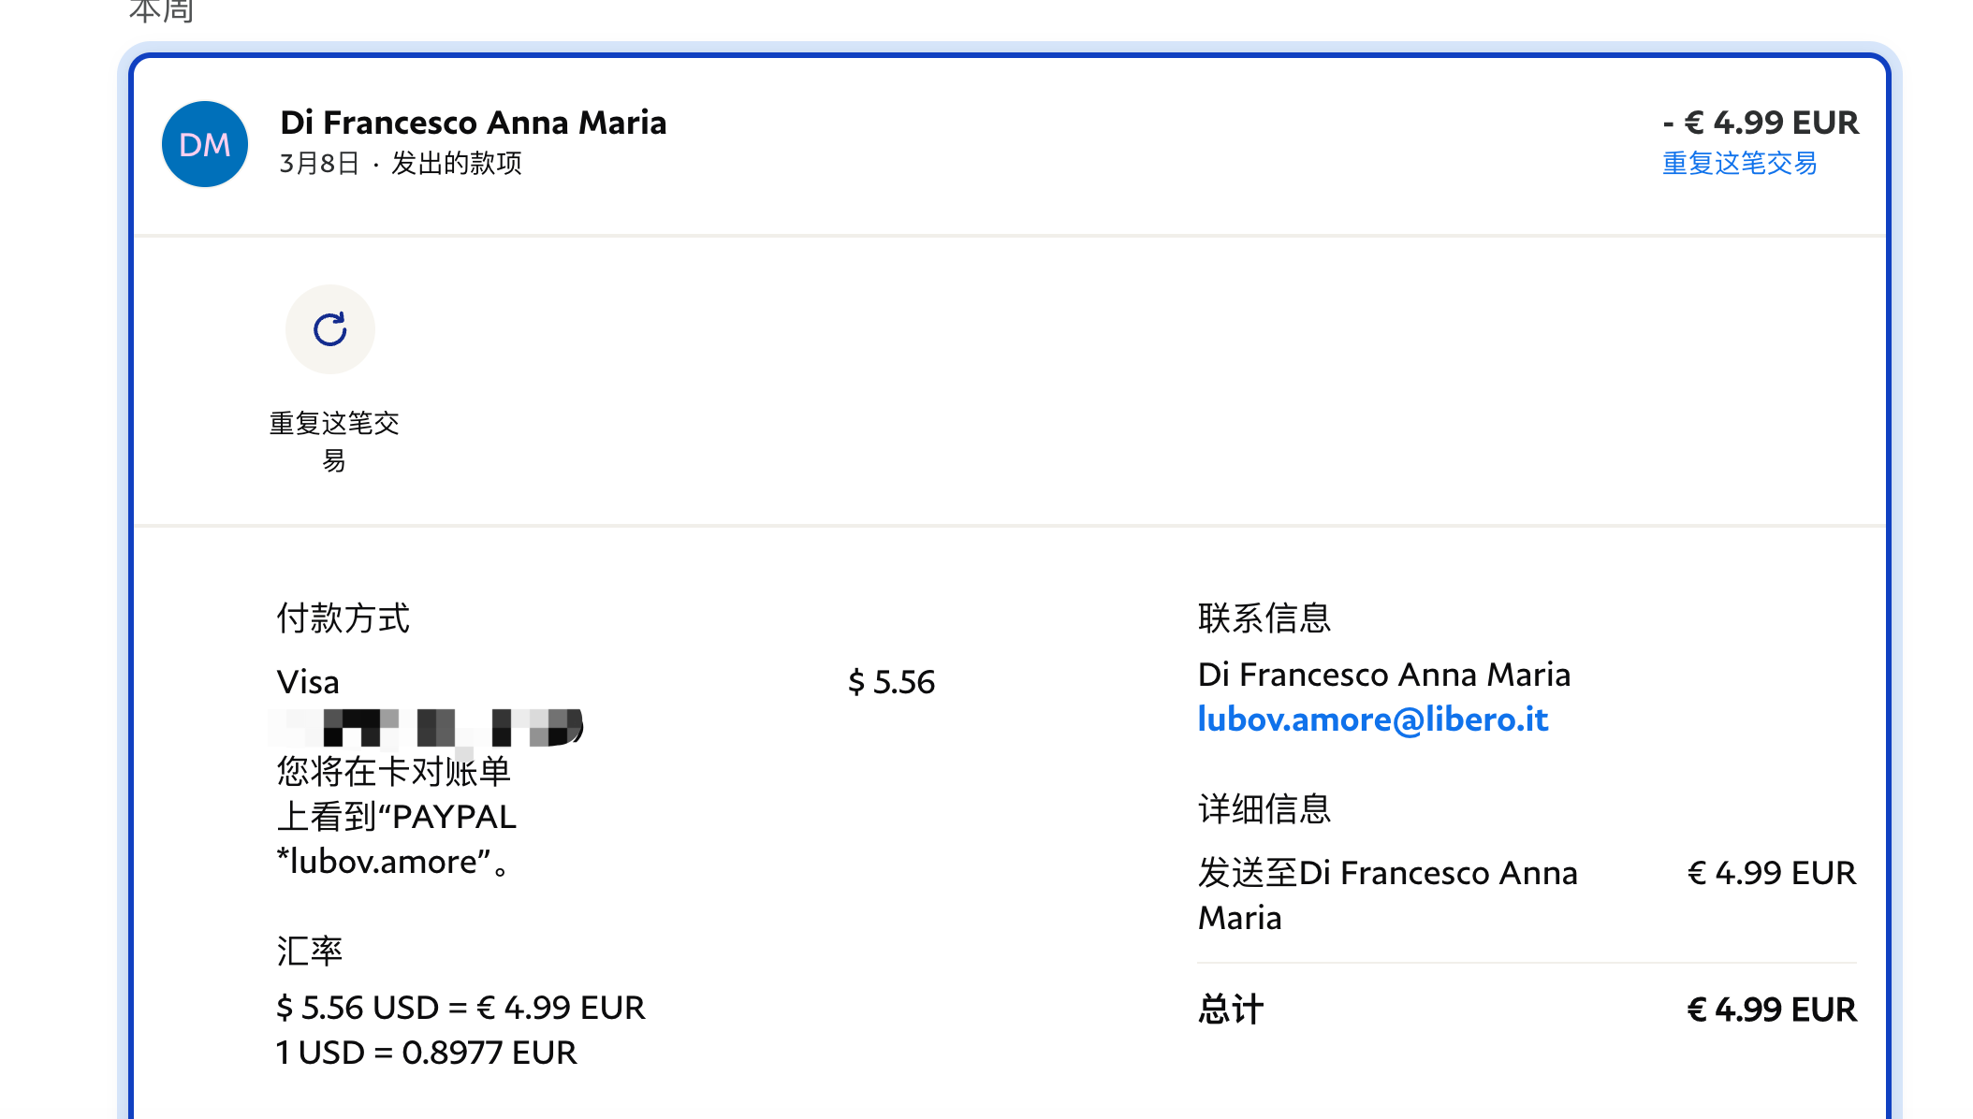
Task: Click the 汇率 exchange rate heading
Action: pyautogui.click(x=309, y=952)
